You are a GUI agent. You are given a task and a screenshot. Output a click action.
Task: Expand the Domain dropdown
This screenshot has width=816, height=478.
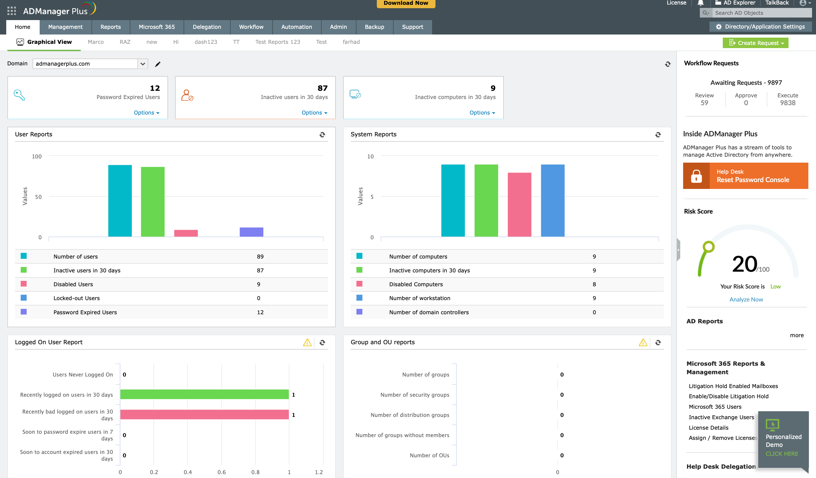point(143,64)
